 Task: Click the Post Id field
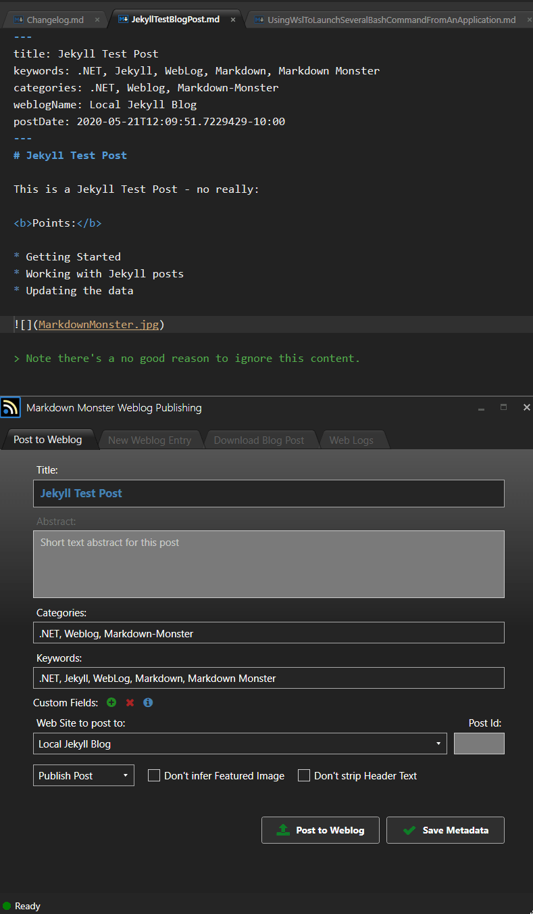(x=479, y=744)
